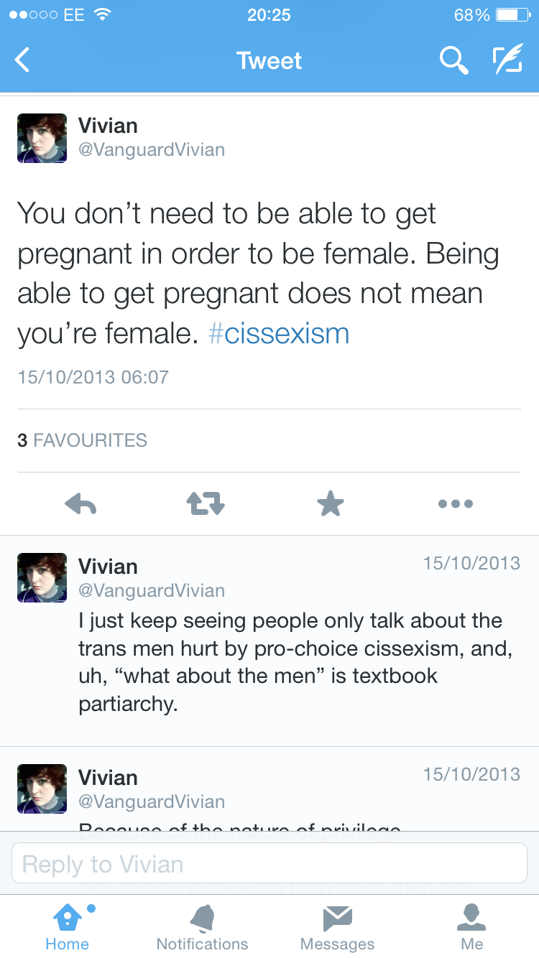Viewport: 539px width, 958px height.
Task: Retweet Vivian's tweet
Action: 206,504
